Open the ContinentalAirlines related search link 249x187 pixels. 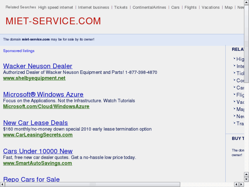coord(149,8)
